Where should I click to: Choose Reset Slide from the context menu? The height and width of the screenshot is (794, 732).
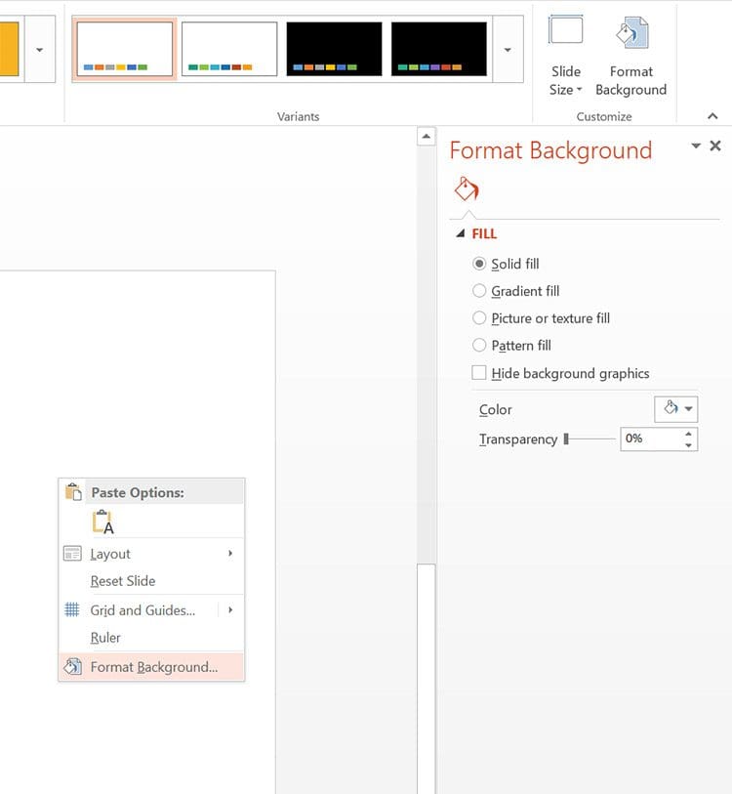click(x=123, y=581)
